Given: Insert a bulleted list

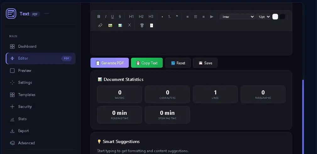Looking at the screenshot, I should 162,17.
